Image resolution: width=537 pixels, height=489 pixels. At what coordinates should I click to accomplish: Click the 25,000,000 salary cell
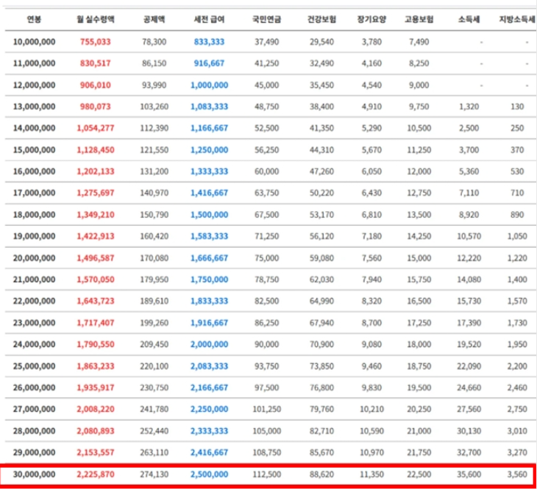pyautogui.click(x=35, y=366)
